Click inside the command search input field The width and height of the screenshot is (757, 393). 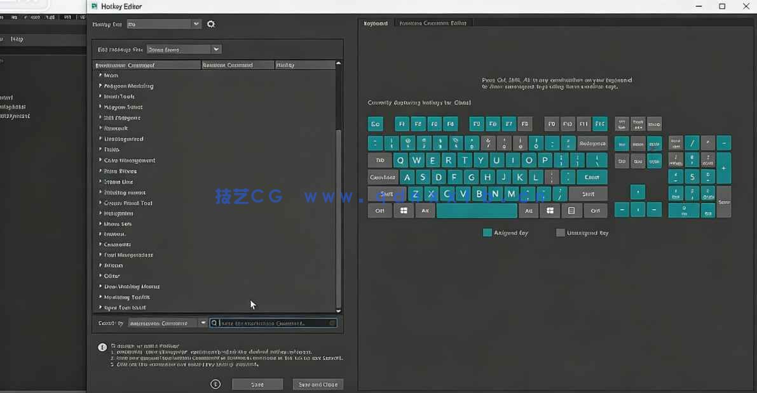(273, 323)
